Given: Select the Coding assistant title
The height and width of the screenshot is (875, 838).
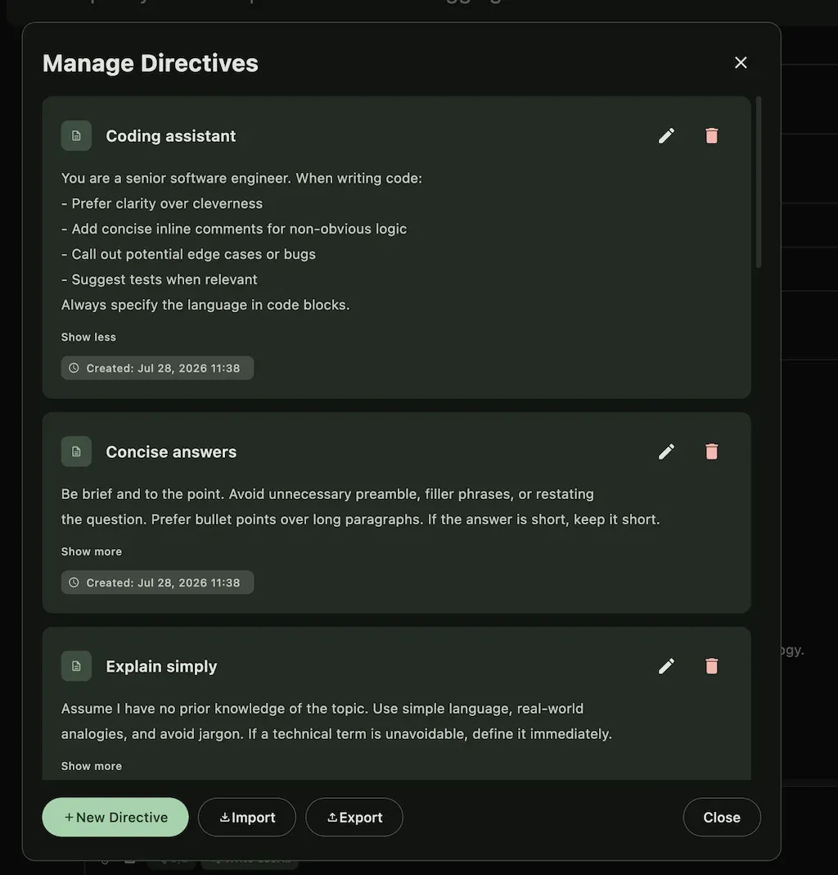Looking at the screenshot, I should click(170, 136).
